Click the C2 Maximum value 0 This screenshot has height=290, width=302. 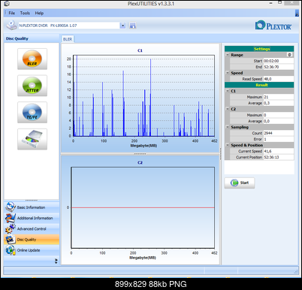279,115
